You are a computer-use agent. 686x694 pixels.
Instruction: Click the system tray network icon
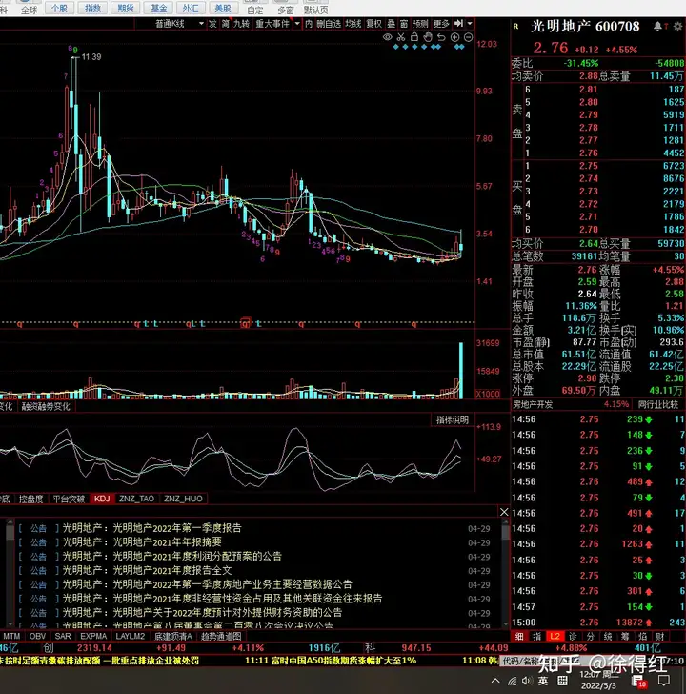pyautogui.click(x=513, y=681)
